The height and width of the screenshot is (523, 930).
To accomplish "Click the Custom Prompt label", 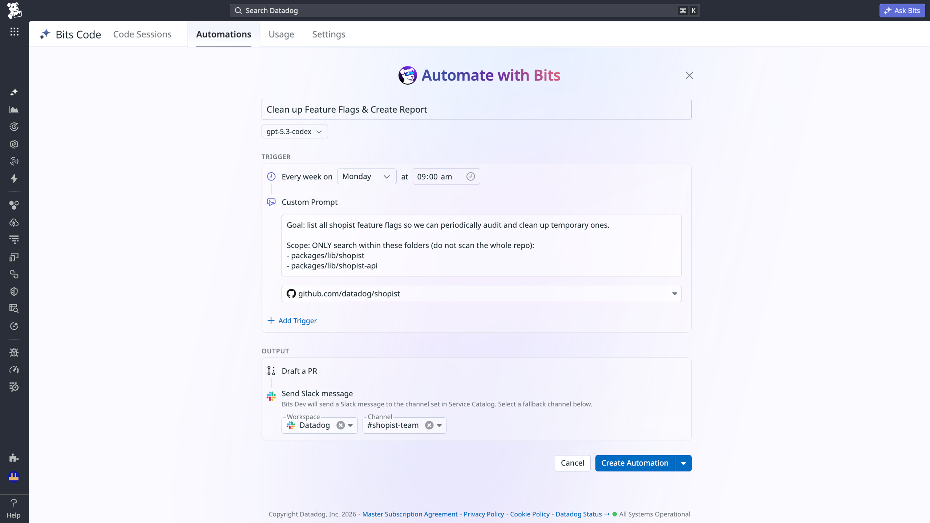I will (310, 202).
